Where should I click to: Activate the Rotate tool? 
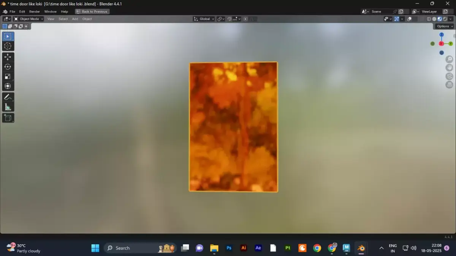point(8,66)
